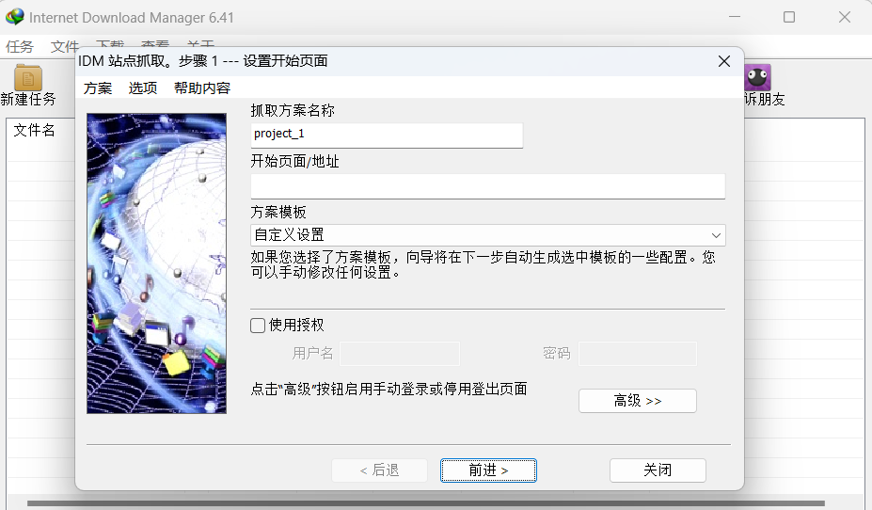Click the 抓取方案名称 field containing project_1

coord(387,135)
